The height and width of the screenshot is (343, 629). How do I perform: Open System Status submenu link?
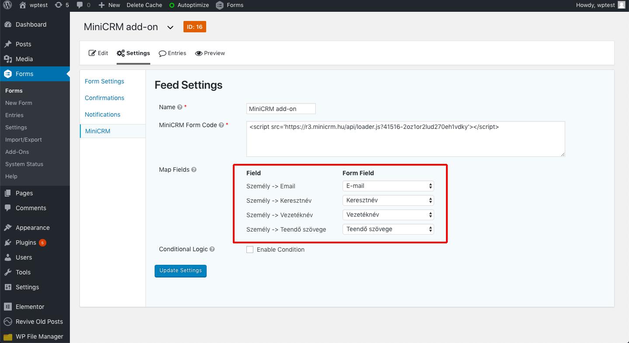click(24, 164)
